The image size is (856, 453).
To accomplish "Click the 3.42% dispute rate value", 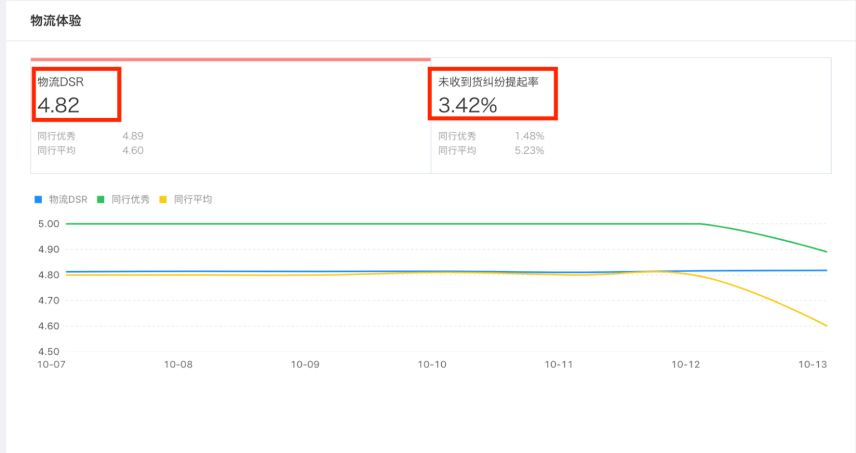I will pos(467,105).
